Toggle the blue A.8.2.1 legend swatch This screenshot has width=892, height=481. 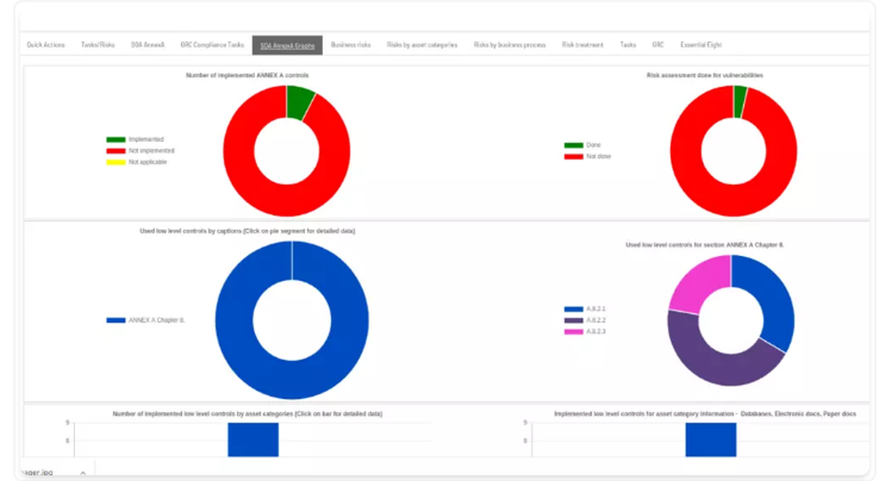[x=574, y=309]
